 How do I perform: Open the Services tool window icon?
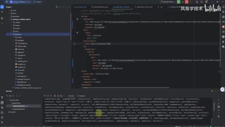click(x=2, y=103)
